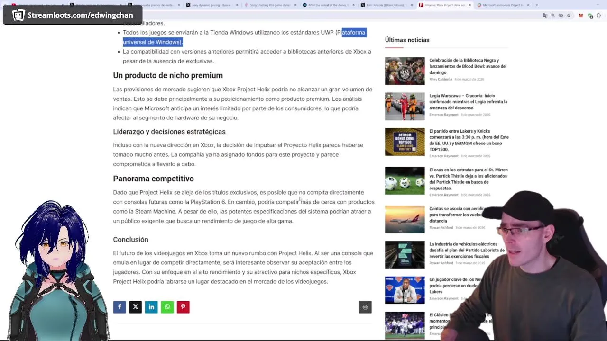
Task: Click the translate page icon in address bar
Action: (x=545, y=15)
